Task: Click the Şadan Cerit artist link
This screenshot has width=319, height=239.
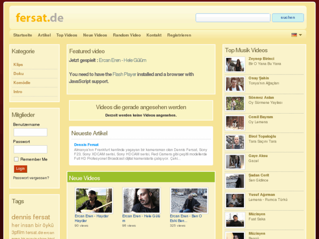Action: tap(259, 175)
